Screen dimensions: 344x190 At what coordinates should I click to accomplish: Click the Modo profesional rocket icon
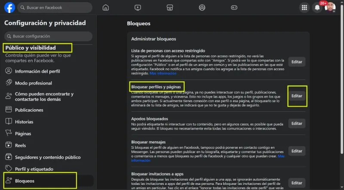9,83
